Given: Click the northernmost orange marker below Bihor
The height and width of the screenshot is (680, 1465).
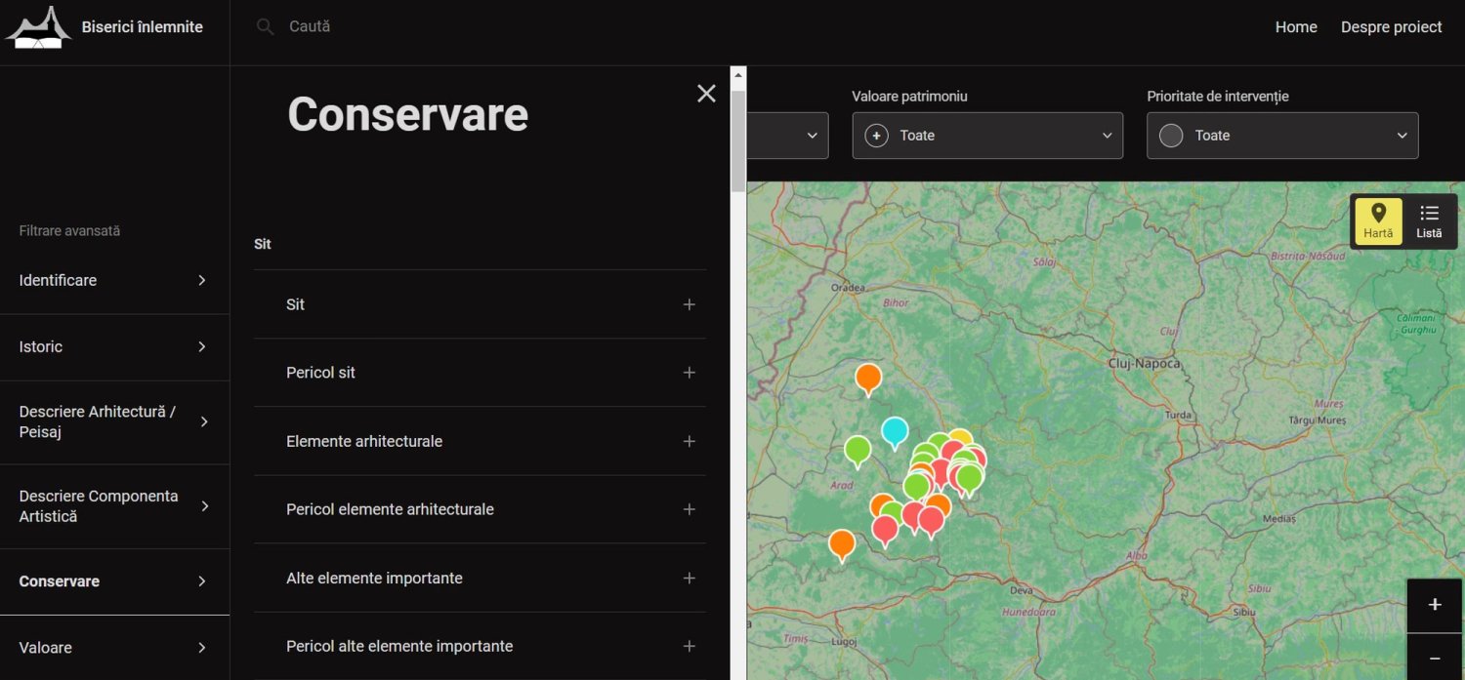Looking at the screenshot, I should pos(868,377).
